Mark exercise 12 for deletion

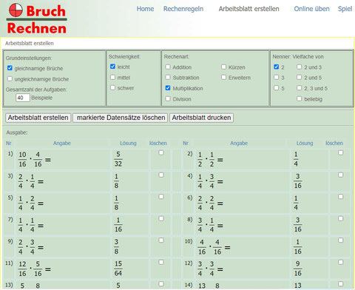pos(340,262)
